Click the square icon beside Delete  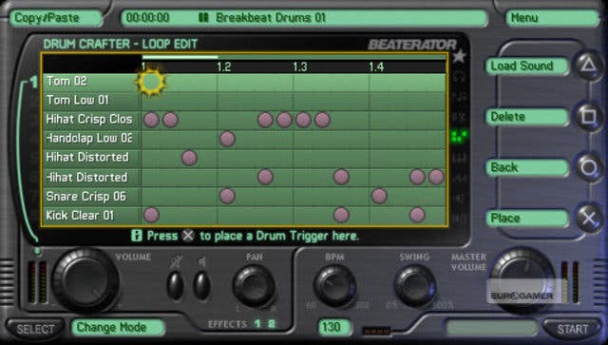589,116
